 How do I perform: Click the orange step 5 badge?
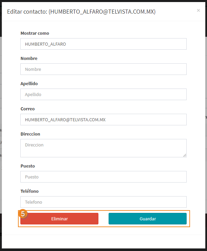coord(23,214)
